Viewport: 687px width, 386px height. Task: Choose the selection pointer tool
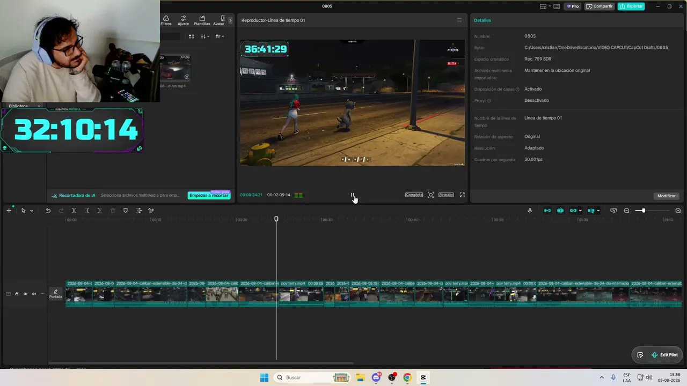[x=23, y=211]
